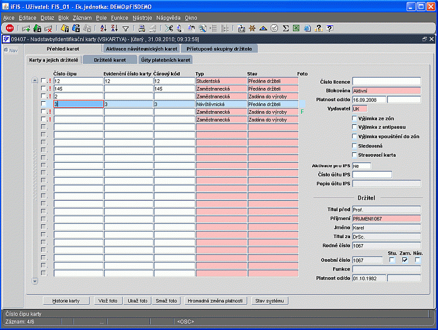
Task: Click the delete record icon with red X
Action: click(48, 28)
